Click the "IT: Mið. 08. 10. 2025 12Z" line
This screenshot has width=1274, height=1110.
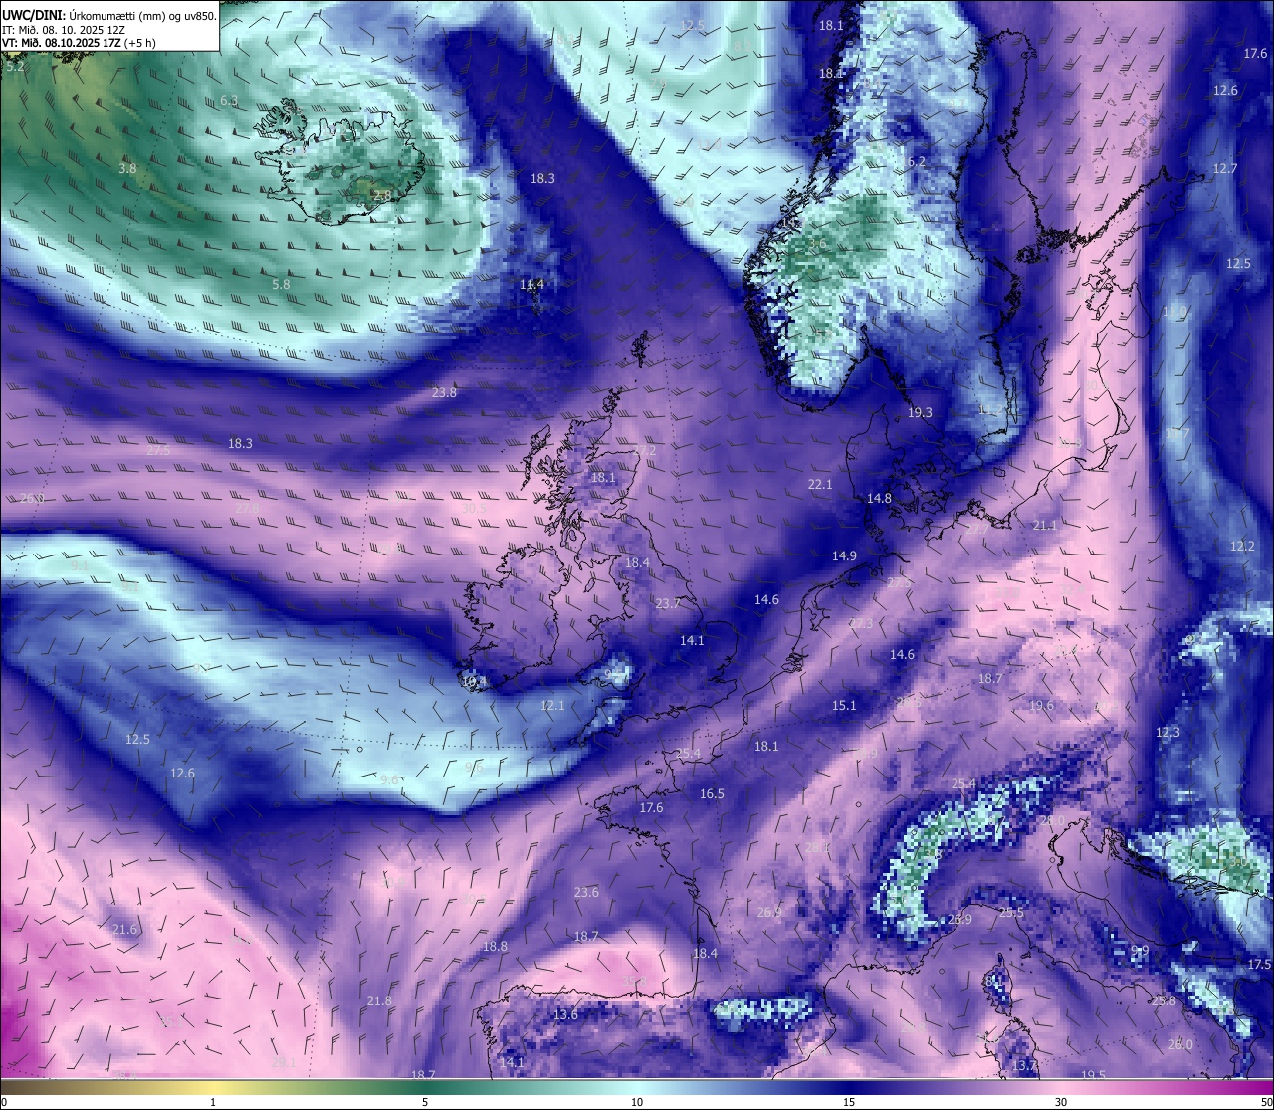point(64,30)
